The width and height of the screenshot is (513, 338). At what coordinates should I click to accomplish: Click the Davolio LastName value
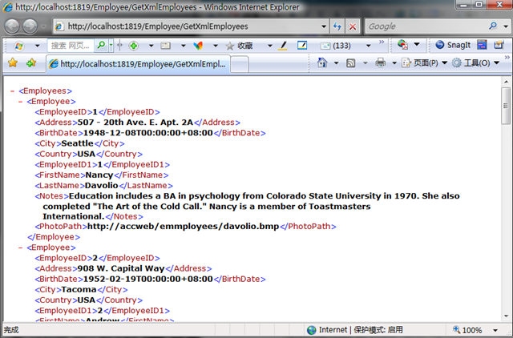click(x=102, y=186)
